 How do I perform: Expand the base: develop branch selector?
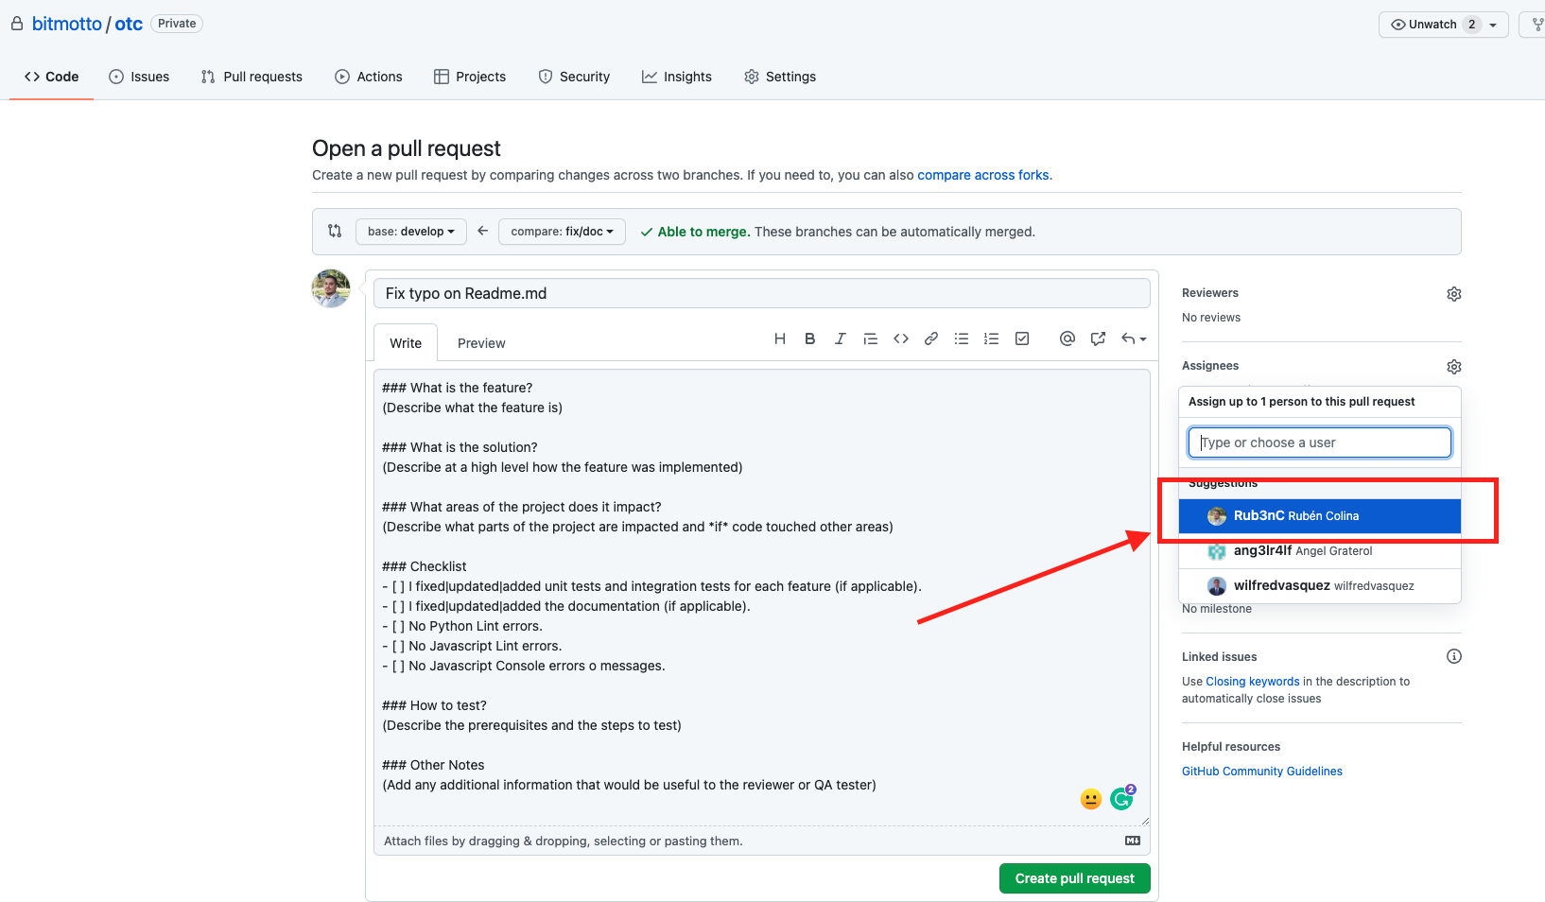tap(411, 232)
